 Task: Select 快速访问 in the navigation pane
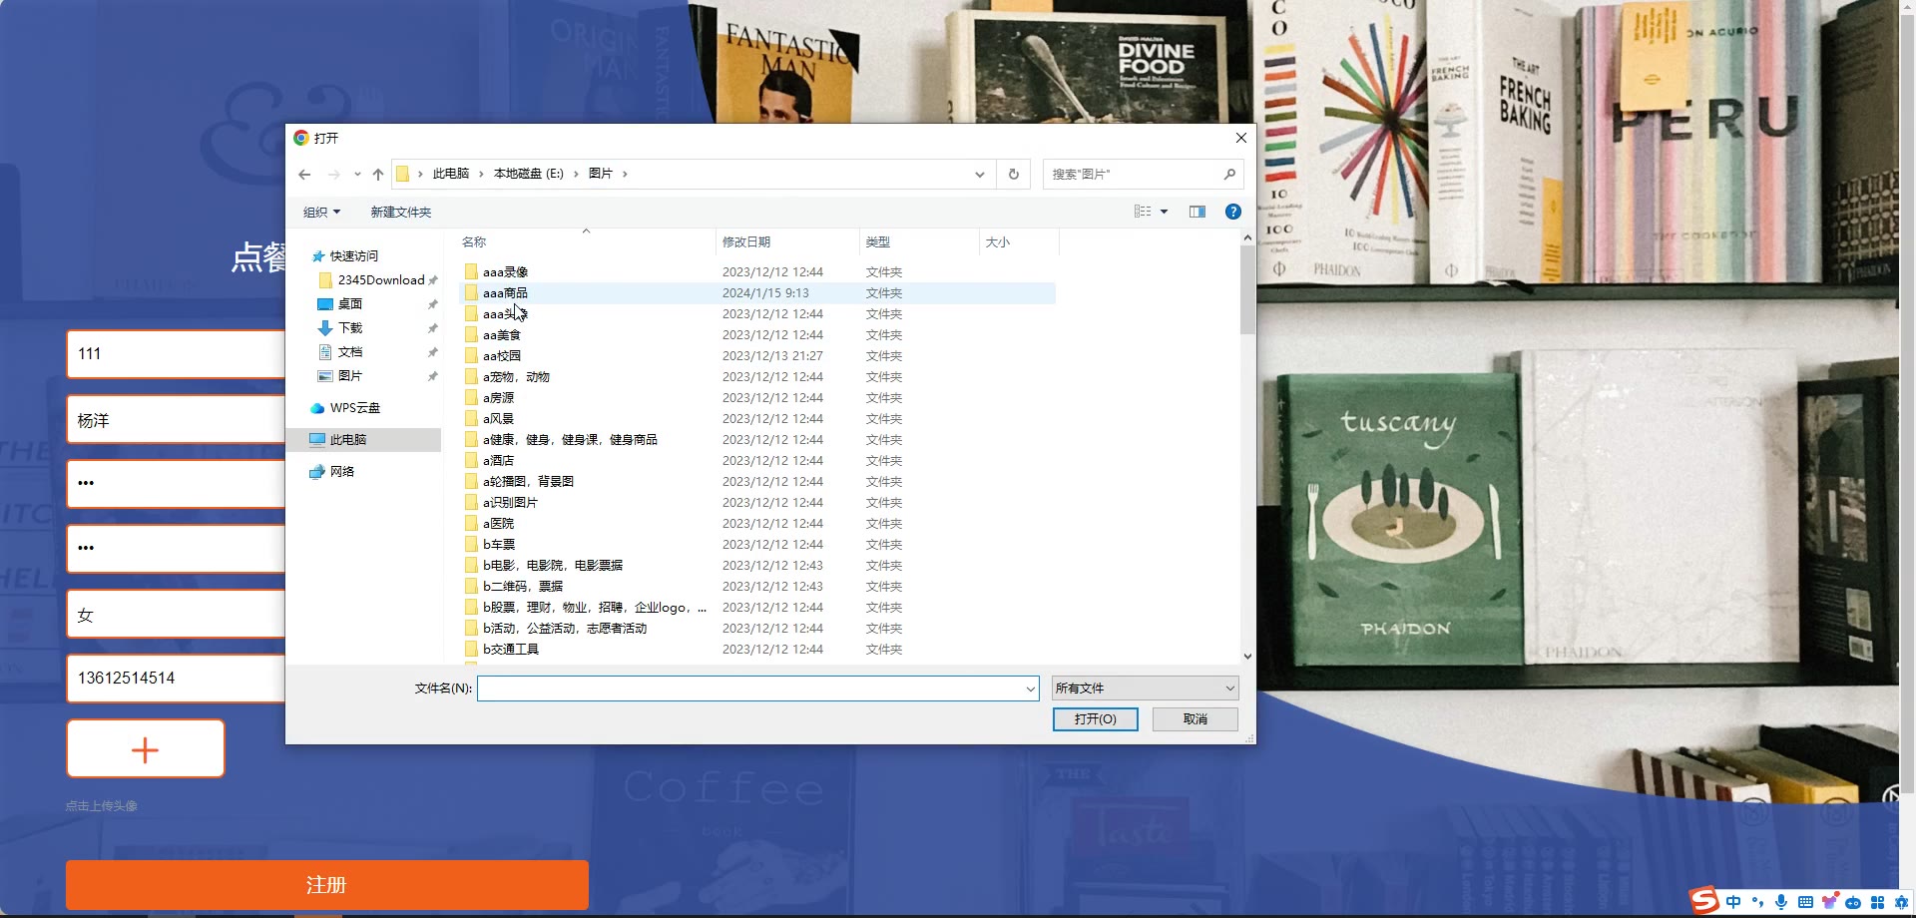coord(353,256)
